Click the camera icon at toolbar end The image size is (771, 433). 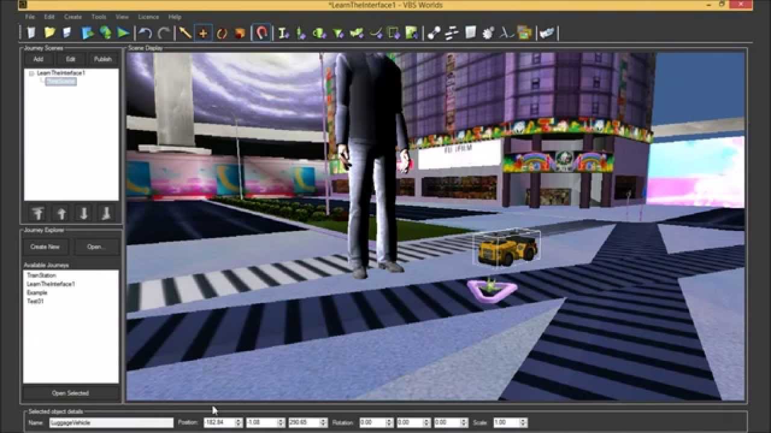tap(546, 32)
